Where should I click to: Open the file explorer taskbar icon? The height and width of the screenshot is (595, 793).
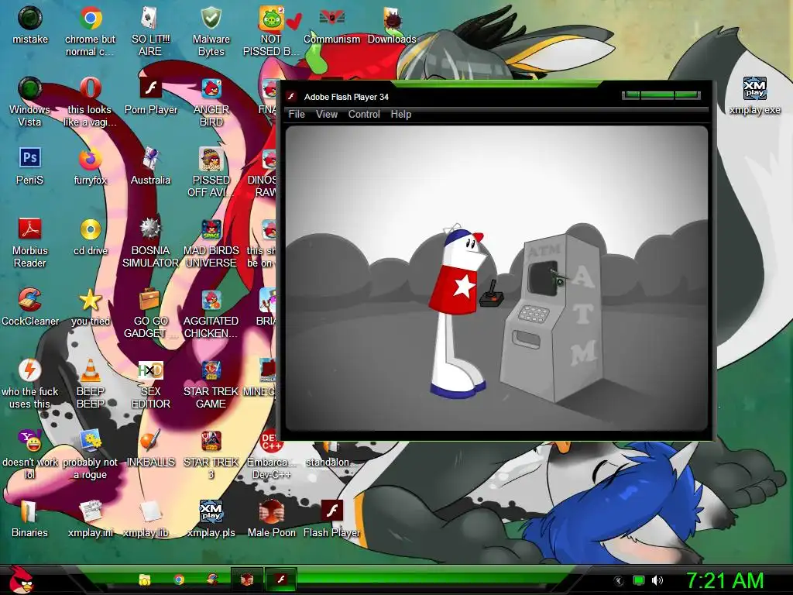(x=145, y=580)
